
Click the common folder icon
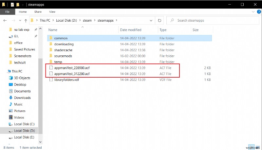click(x=51, y=38)
